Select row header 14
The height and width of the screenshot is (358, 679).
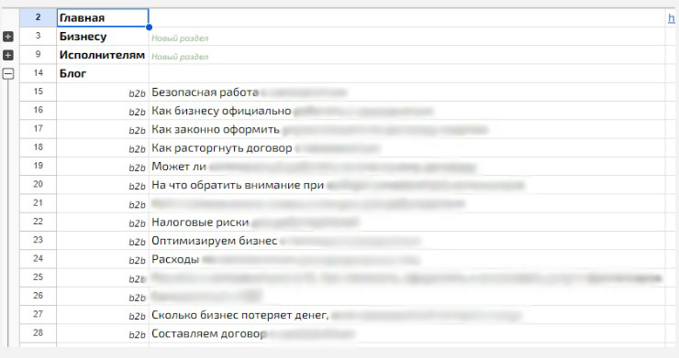coord(39,73)
